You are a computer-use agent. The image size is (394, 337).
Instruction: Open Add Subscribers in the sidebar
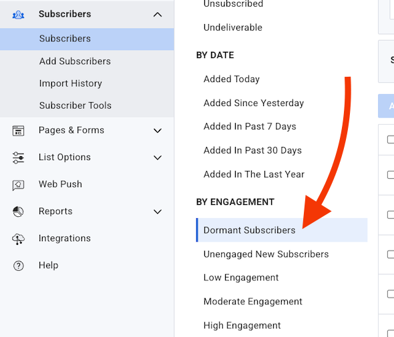coord(75,61)
